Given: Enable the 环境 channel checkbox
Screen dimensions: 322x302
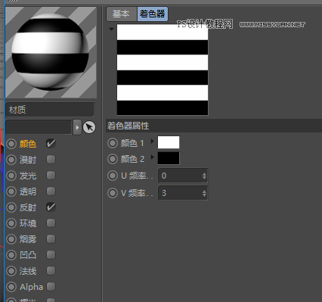Looking at the screenshot, I should 51,223.
